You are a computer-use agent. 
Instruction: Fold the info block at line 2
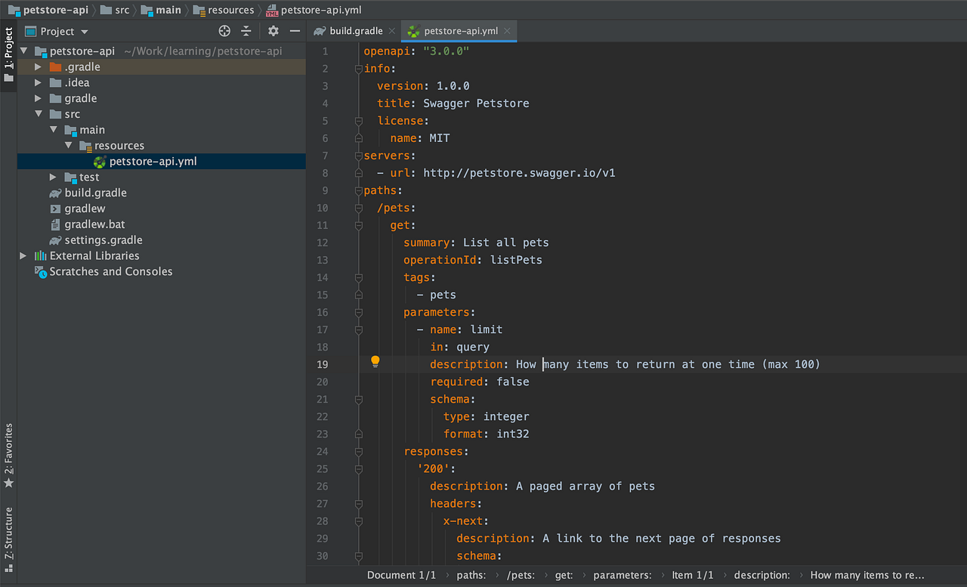pos(359,69)
